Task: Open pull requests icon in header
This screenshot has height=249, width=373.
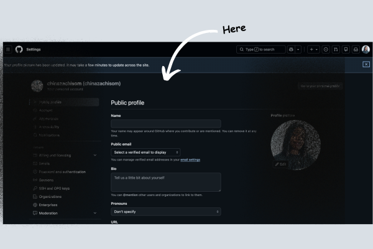Action: click(336, 49)
